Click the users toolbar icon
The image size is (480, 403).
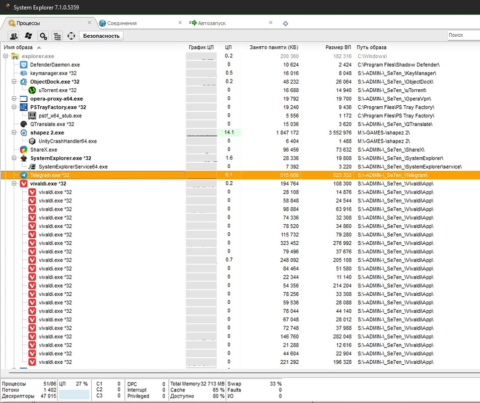coord(14,36)
